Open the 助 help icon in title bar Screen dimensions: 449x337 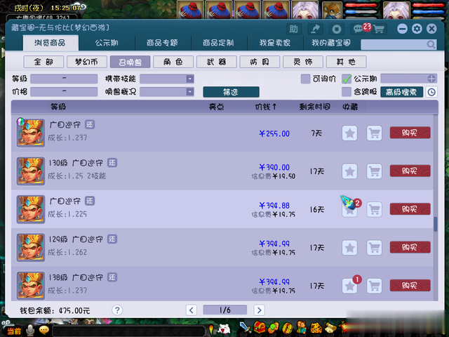(294, 29)
